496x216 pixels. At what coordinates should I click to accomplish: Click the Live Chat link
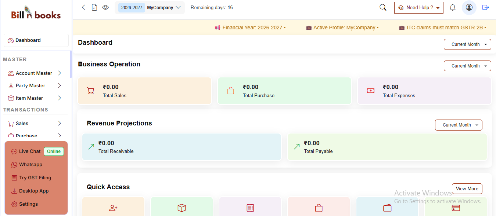click(30, 151)
